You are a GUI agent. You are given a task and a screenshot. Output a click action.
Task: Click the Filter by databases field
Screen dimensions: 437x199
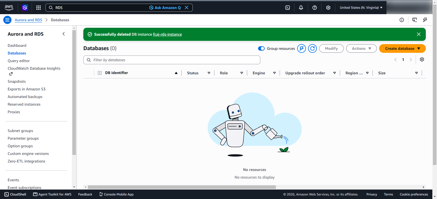pos(172,60)
